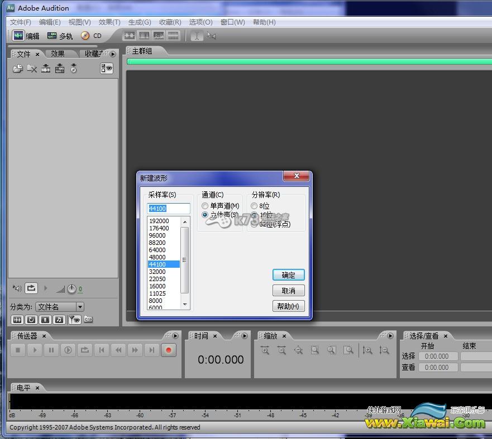This screenshot has width=492, height=439.
Task: Select 32-bit float resolution radio button
Action: [x=255, y=224]
